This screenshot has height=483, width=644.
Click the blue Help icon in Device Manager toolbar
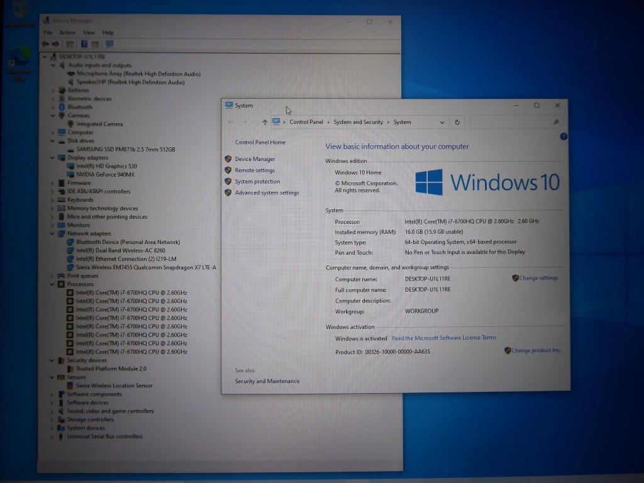(84, 43)
